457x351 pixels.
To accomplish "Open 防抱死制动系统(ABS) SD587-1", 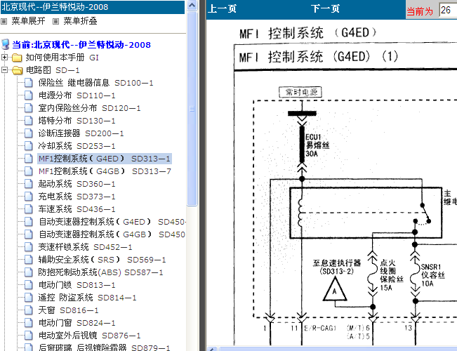I will click(100, 272).
